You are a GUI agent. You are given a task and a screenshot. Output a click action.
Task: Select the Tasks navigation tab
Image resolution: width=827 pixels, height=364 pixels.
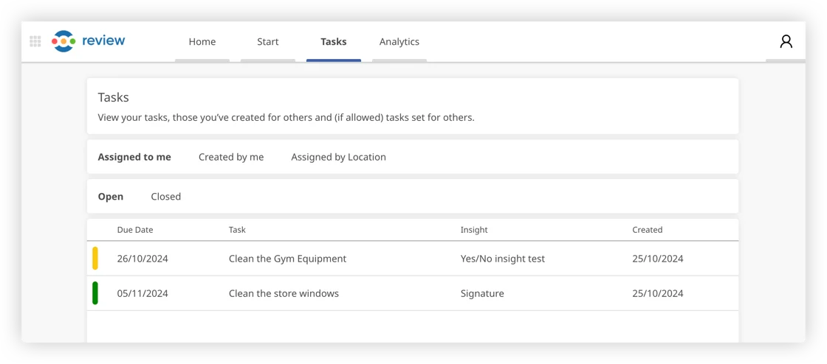coord(333,42)
